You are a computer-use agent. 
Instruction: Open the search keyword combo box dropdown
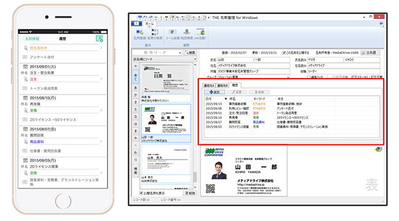tap(180, 53)
